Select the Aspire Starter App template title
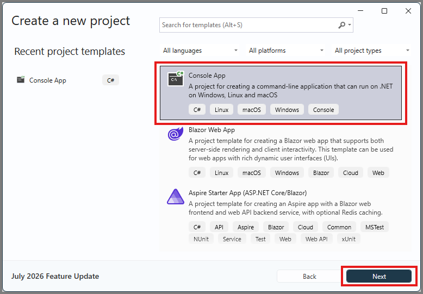 coord(247,193)
